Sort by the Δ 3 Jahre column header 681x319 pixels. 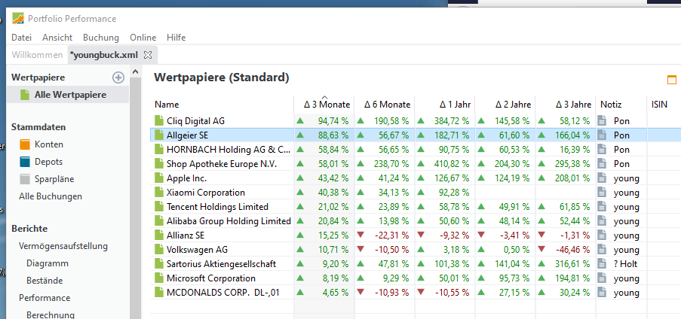pyautogui.click(x=566, y=105)
